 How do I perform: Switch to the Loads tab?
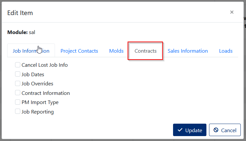pyautogui.click(x=226, y=51)
